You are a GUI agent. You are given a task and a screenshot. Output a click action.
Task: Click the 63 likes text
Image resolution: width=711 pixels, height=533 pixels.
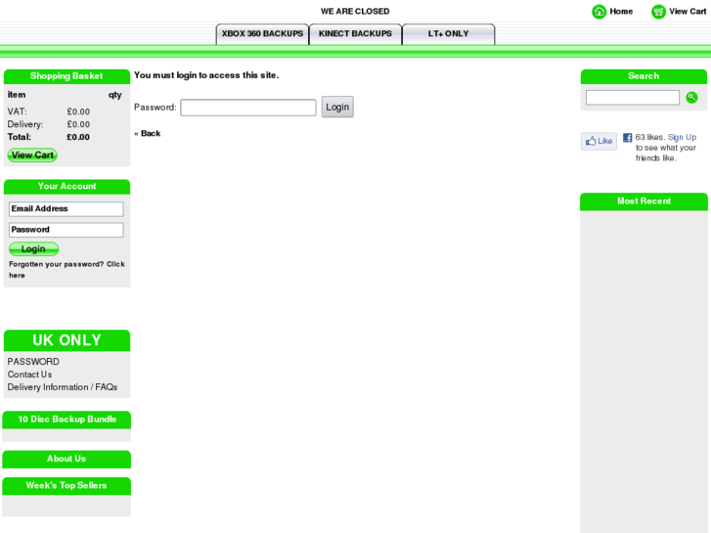(x=649, y=137)
